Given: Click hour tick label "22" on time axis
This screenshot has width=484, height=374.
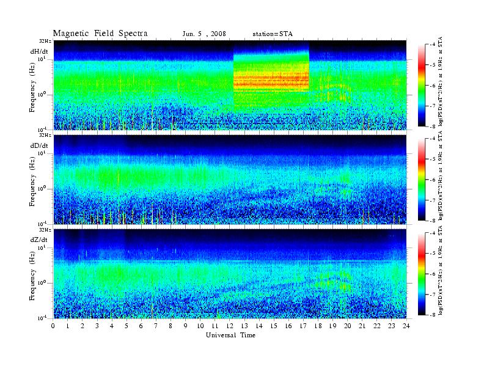Looking at the screenshot, I should 376,326.
